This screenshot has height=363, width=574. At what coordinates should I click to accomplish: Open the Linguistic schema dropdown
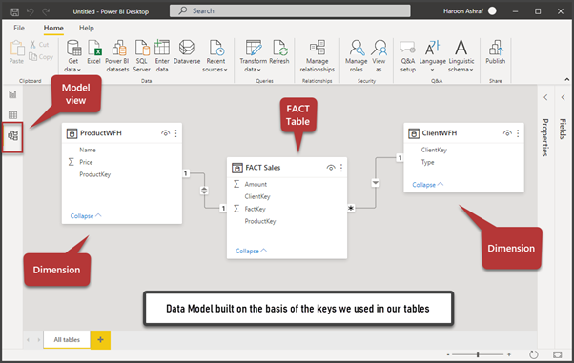(x=461, y=56)
